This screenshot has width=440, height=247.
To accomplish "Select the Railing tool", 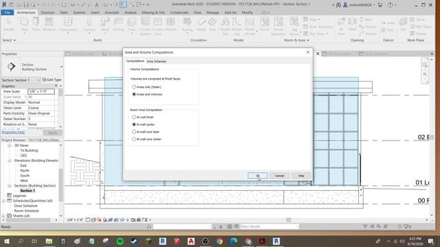I will (x=187, y=25).
